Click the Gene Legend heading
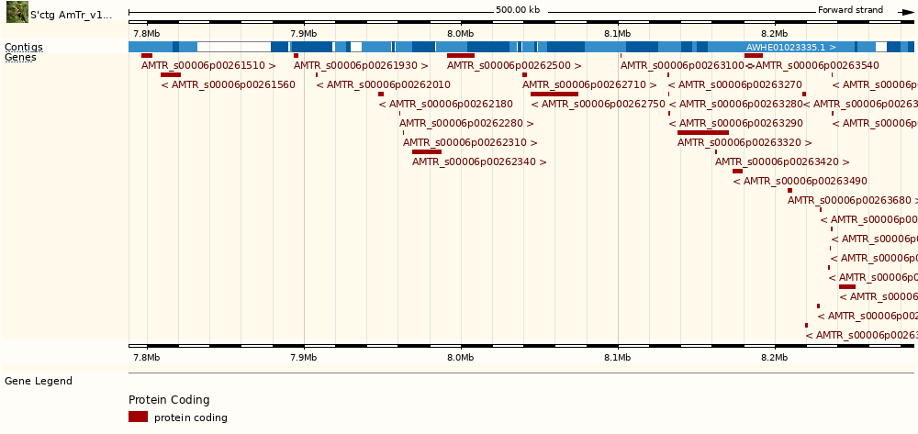The width and height of the screenshot is (918, 434). coord(39,382)
